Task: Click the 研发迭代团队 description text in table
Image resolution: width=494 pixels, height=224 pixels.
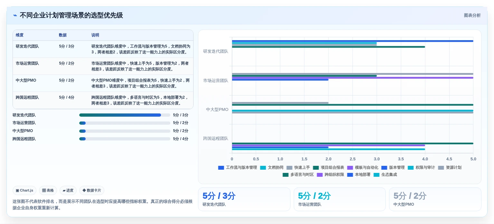Action: click(x=141, y=49)
